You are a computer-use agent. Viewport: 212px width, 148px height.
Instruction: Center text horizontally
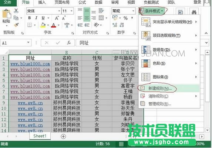87,18
